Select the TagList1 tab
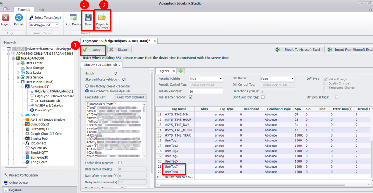 [x=164, y=71]
